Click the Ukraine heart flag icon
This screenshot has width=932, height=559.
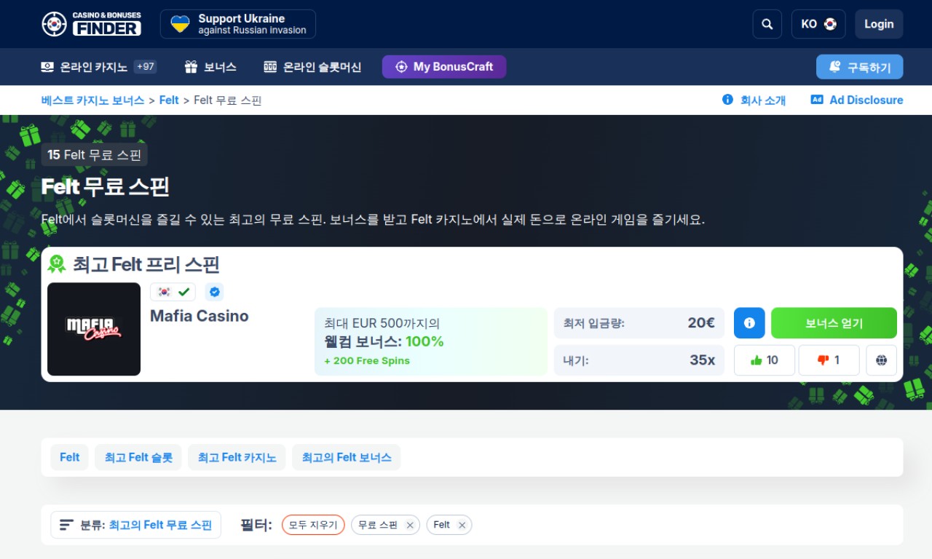pos(180,24)
